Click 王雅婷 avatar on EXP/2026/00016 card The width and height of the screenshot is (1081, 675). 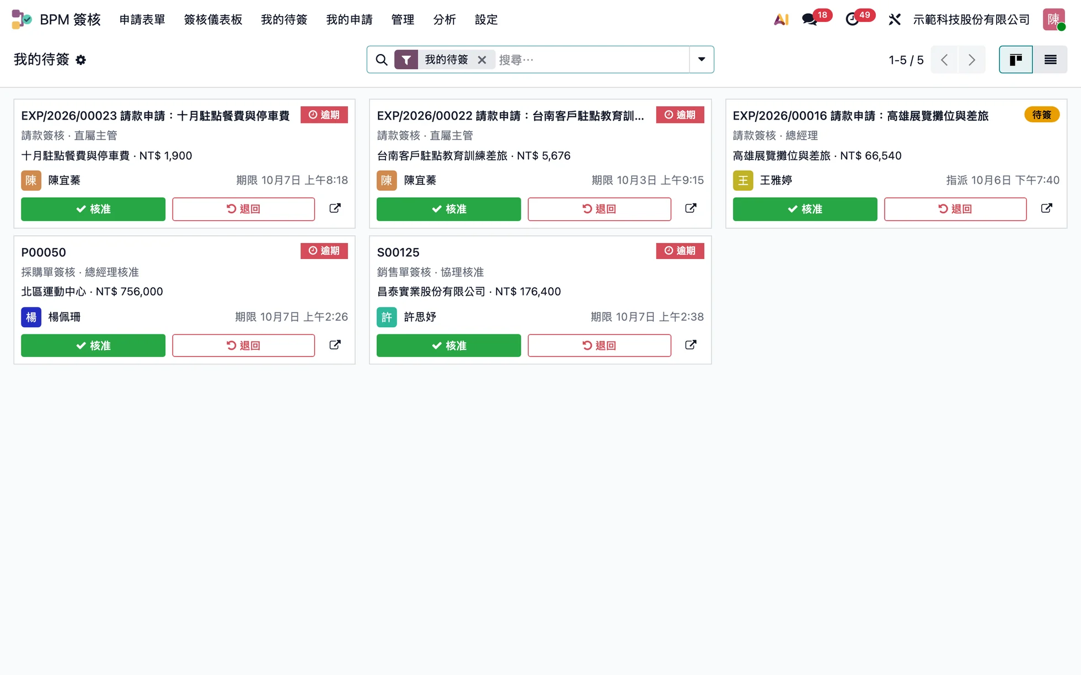click(x=743, y=180)
